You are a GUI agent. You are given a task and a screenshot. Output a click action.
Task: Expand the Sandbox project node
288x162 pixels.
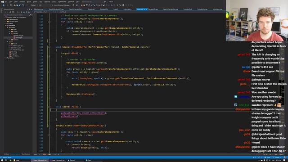(5, 58)
